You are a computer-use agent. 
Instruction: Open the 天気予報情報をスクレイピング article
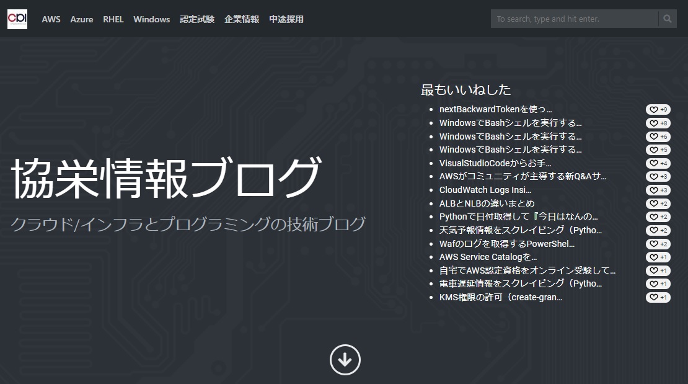click(x=520, y=230)
